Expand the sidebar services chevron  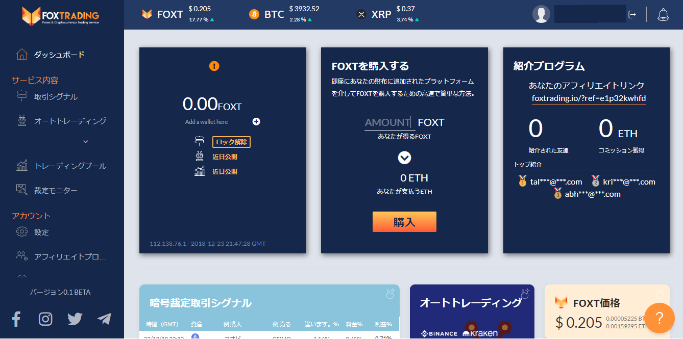[x=86, y=141]
